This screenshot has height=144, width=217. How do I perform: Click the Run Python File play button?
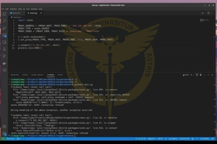click(203, 13)
